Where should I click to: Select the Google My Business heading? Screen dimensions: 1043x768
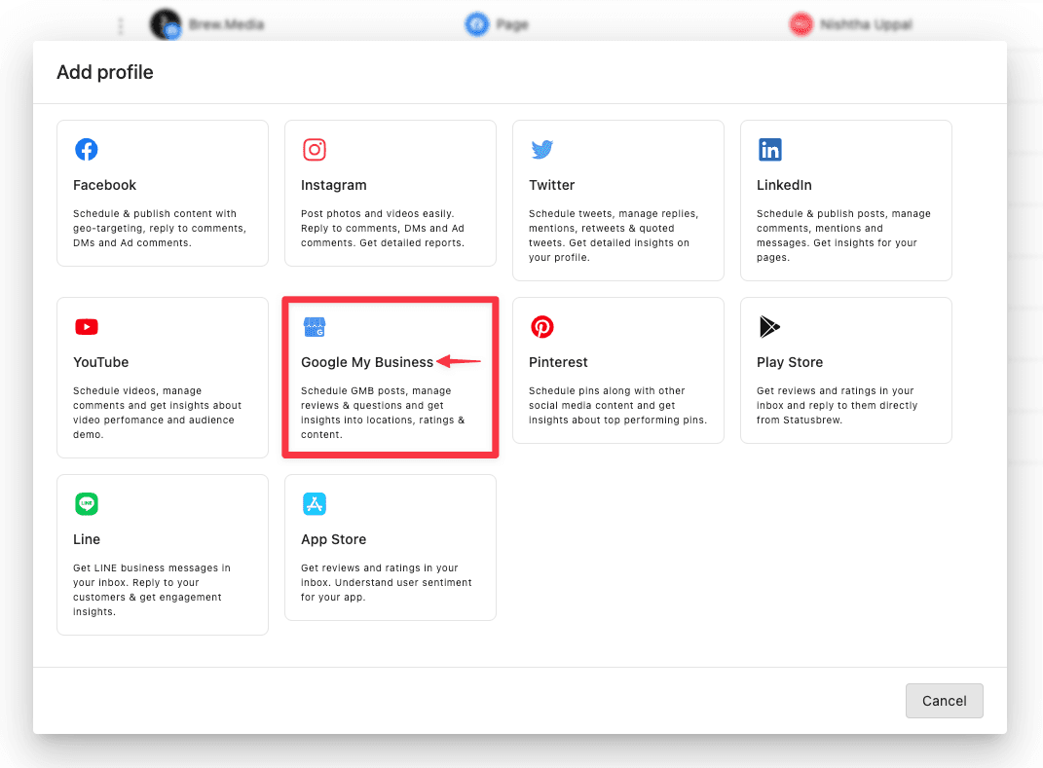click(x=366, y=362)
